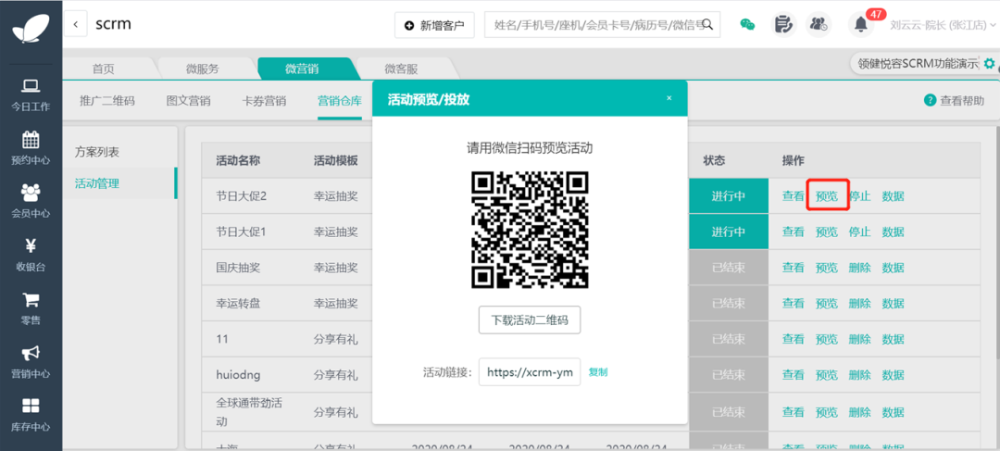The height and width of the screenshot is (451, 1000).
Task: Click the 活动名称 column header
Action: (x=238, y=160)
